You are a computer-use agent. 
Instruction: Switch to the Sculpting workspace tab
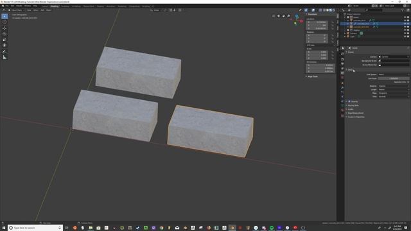tap(66, 6)
